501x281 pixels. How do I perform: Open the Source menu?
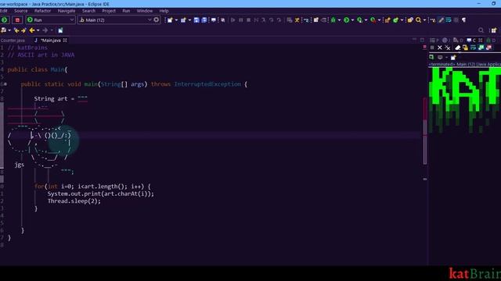21,11
